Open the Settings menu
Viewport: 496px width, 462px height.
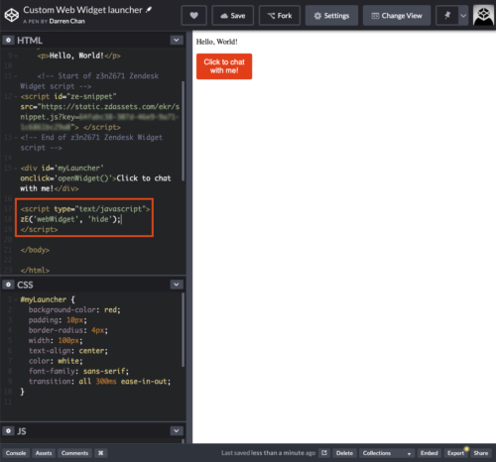tap(331, 16)
